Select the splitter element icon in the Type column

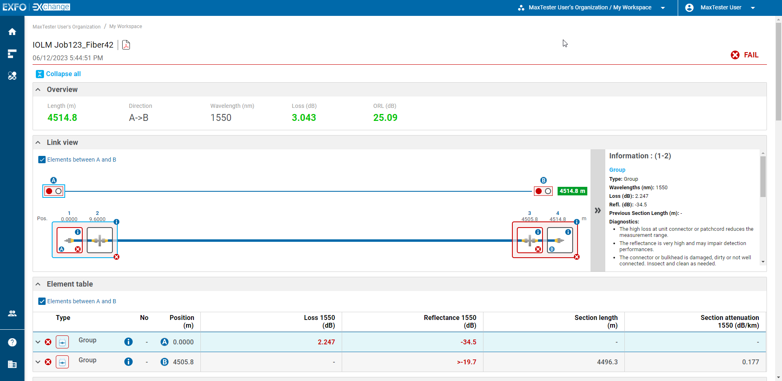tap(62, 342)
